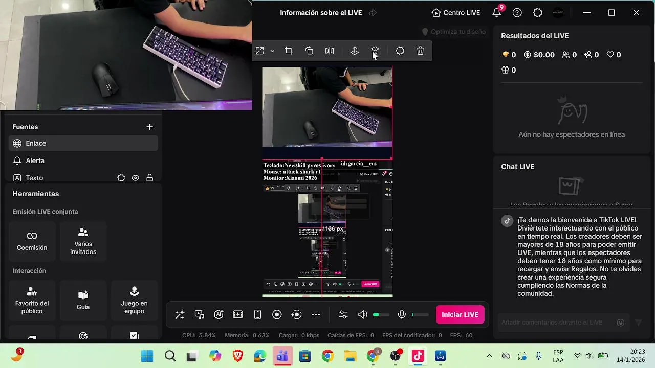655x368 pixels.
Task: Open TikTok LIVE Studio taskbar icon
Action: coord(418,356)
